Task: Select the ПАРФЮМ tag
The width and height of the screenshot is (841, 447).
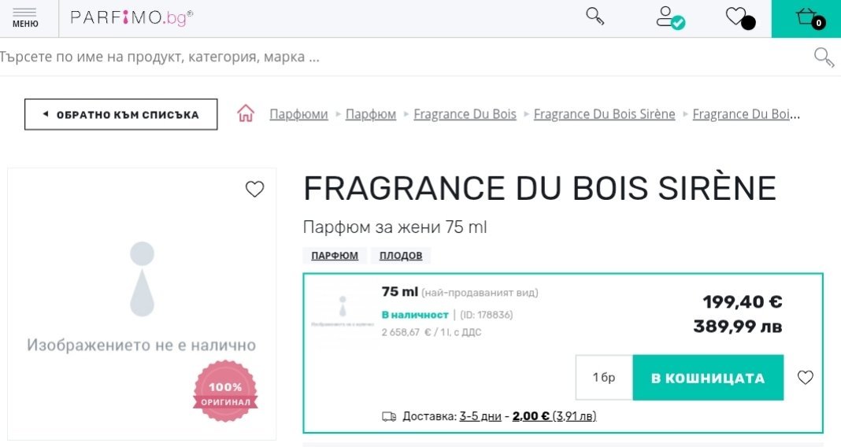Action: point(334,256)
